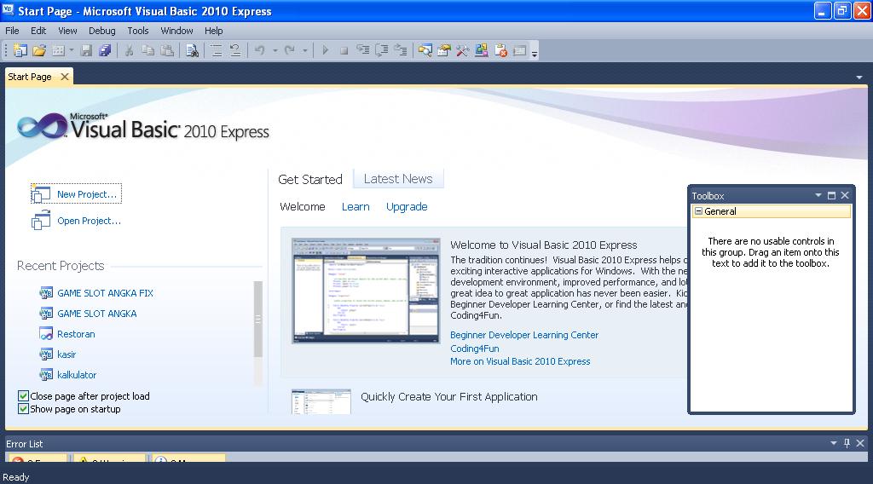Screen dimensions: 873x484
Task: Click the Redo arrow icon
Action: click(290, 50)
